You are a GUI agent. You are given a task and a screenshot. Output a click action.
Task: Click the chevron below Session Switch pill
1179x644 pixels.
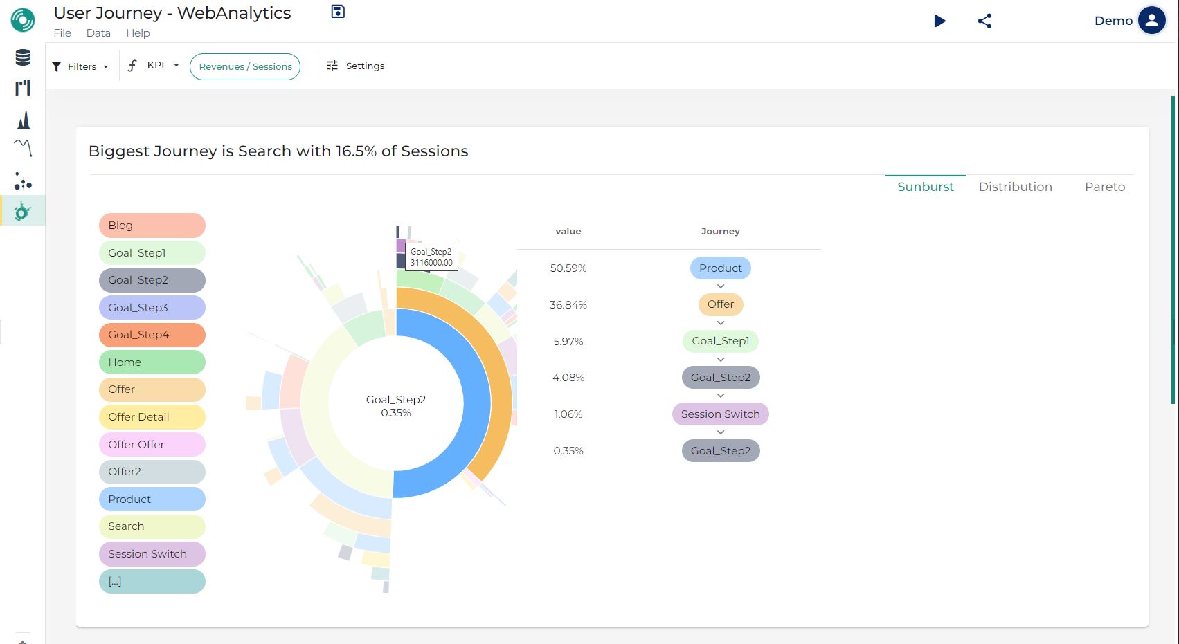(x=721, y=432)
